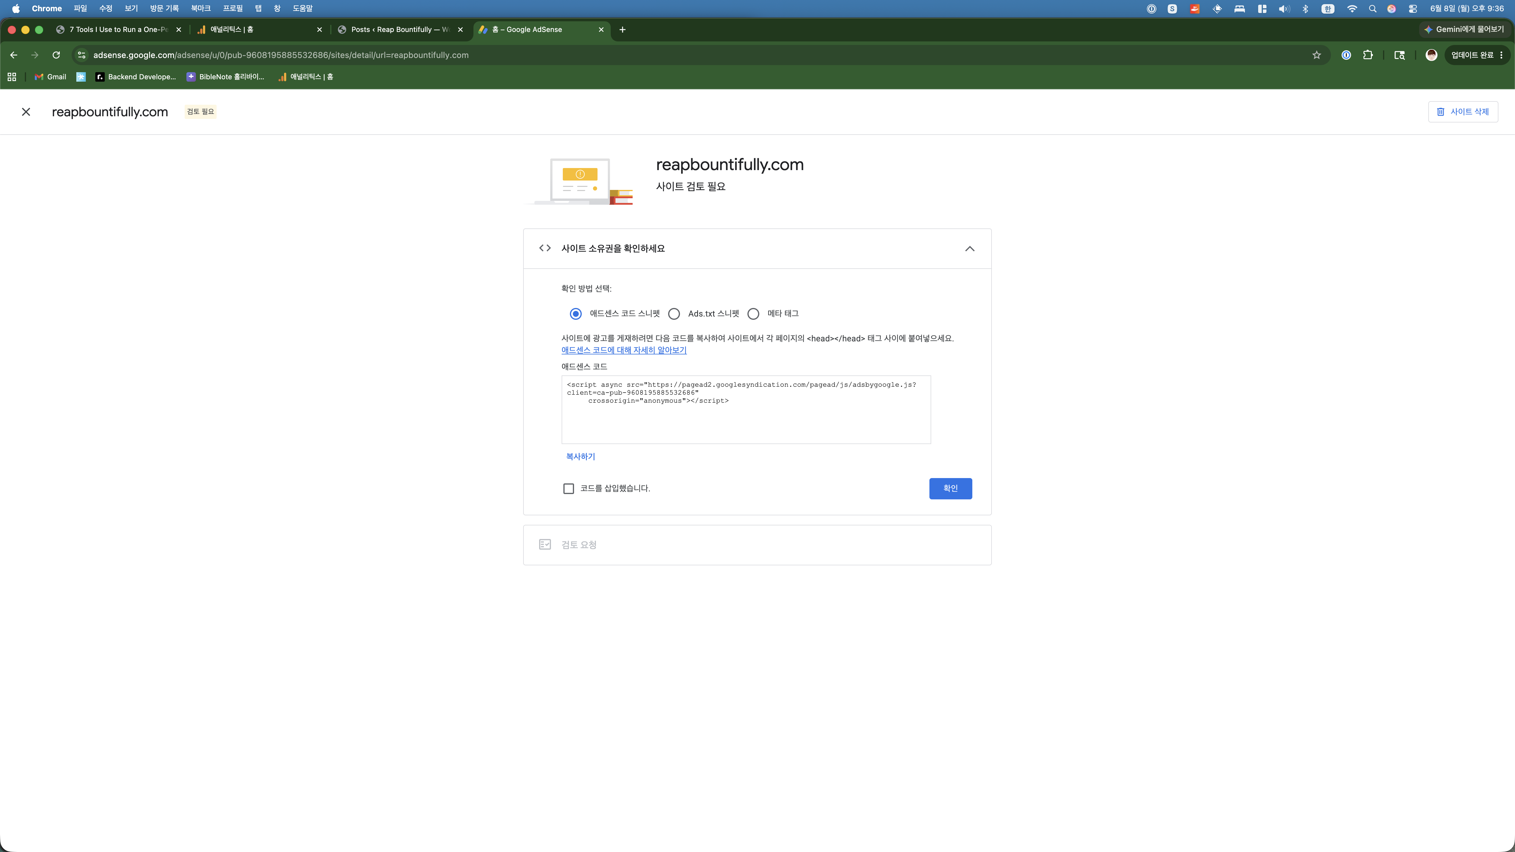Select the meta tag radio option
The height and width of the screenshot is (852, 1515).
pos(753,314)
